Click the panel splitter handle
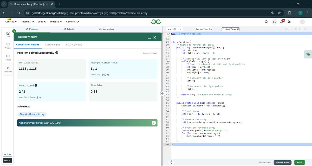Screen dimensions: 312x166 (x=162, y=93)
